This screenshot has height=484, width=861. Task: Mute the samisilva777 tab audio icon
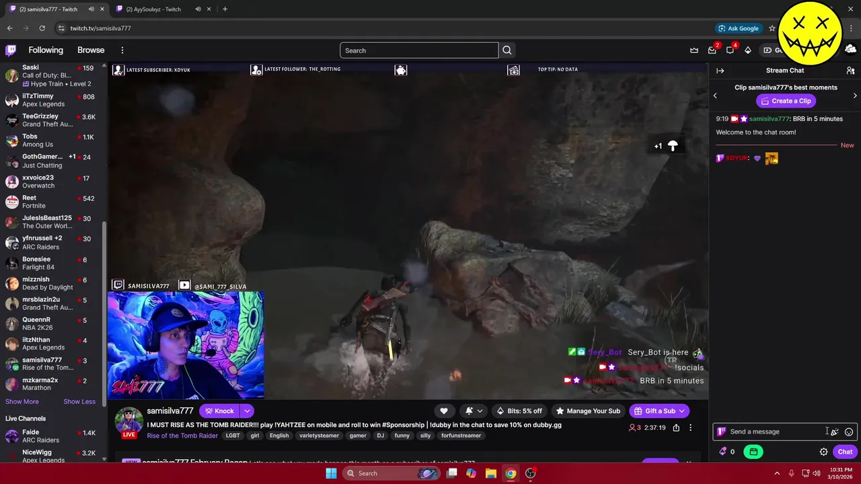91,9
